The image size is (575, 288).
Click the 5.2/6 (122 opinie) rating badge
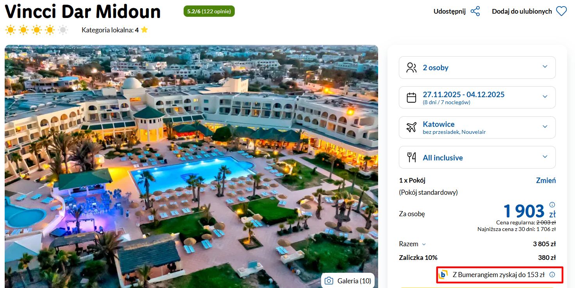(209, 11)
